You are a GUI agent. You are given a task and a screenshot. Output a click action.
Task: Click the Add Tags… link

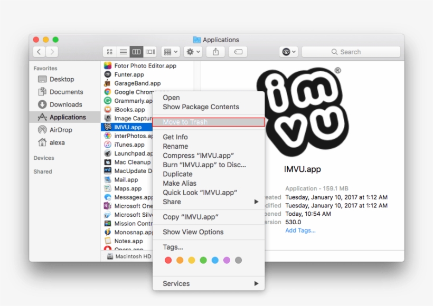tap(300, 231)
